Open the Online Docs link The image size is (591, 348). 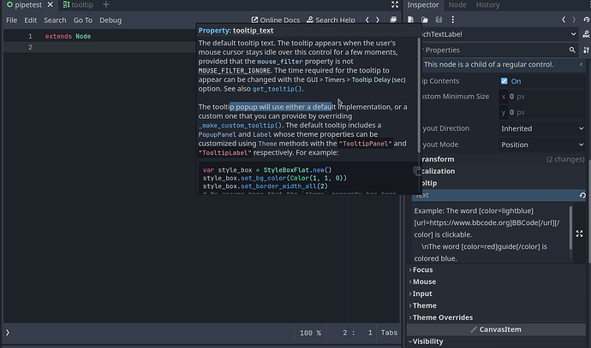[276, 20]
